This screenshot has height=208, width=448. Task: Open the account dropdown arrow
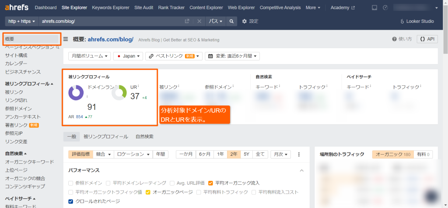(x=436, y=8)
